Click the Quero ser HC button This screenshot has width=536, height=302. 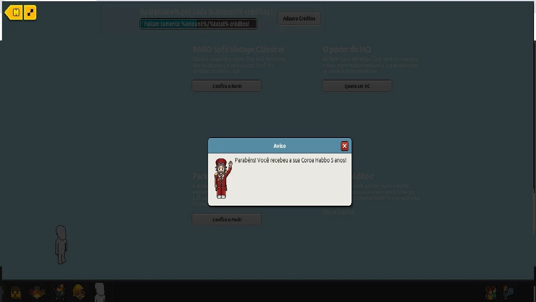pyautogui.click(x=357, y=86)
